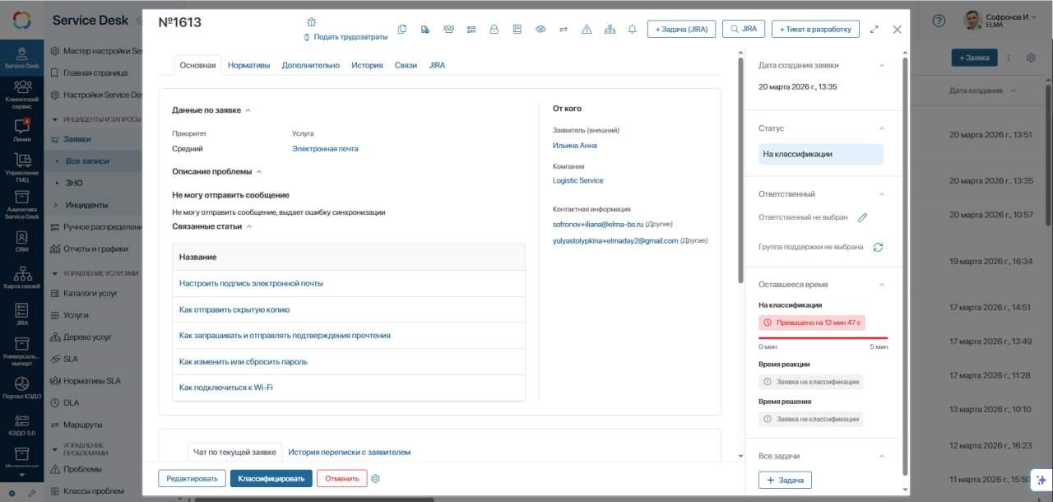Viewport: 1053px width, 502px height.
Task: Collapse the 'Оставшееся время' panel
Action: (x=882, y=285)
